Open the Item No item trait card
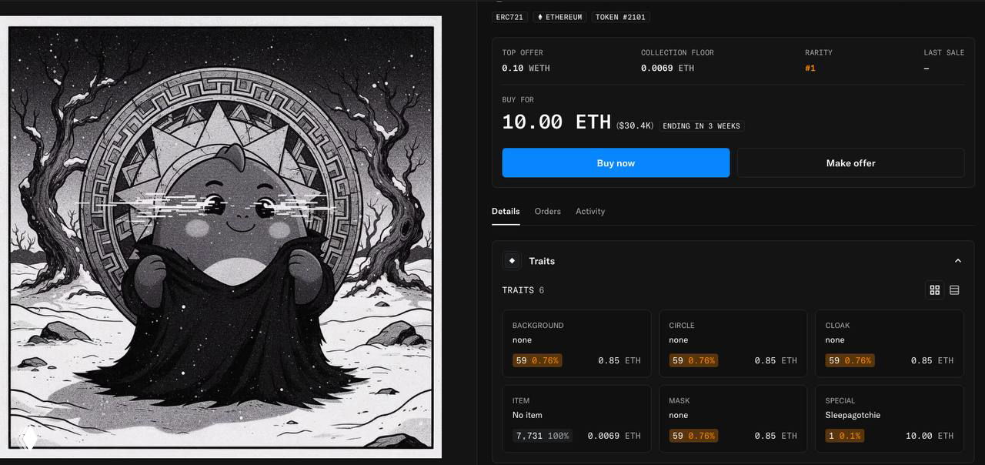Viewport: 985px width, 465px height. 576,419
